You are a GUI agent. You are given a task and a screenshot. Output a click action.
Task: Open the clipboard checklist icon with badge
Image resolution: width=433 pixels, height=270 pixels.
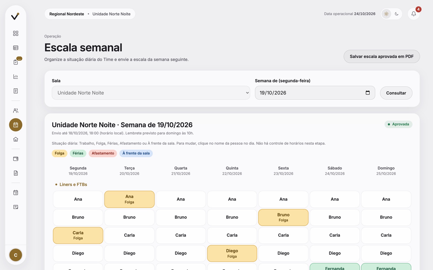tap(16, 62)
